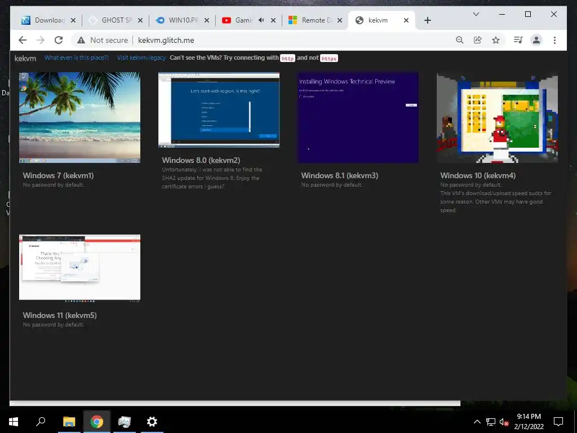This screenshot has width=577, height=433.
Task: Click the red 'http' code label
Action: click(x=288, y=58)
